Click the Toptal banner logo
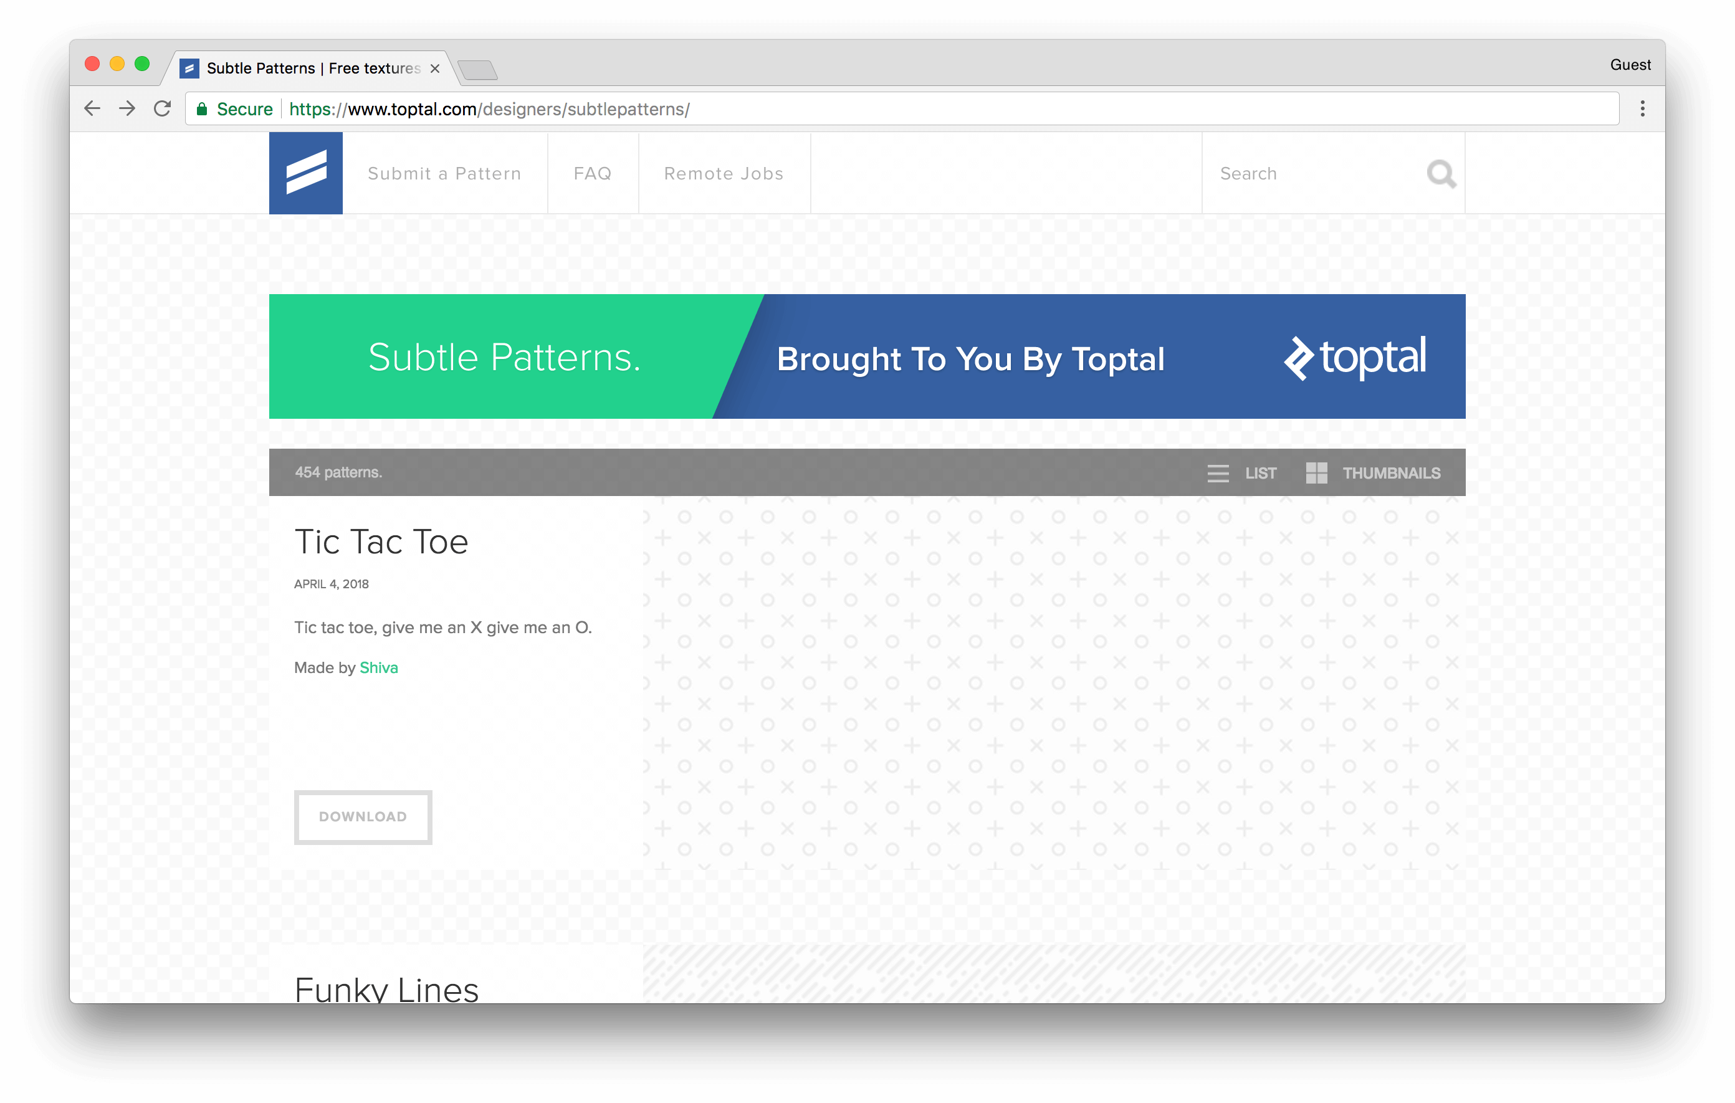 1355,356
